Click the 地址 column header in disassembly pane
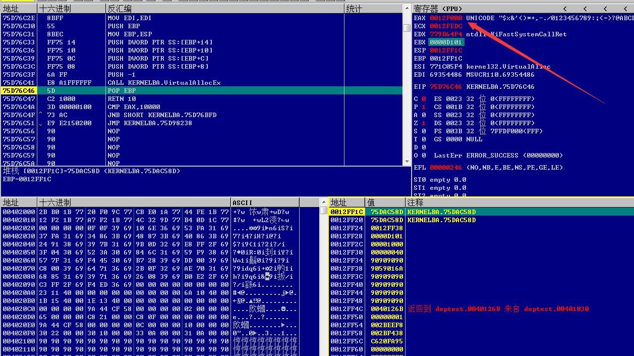The width and height of the screenshot is (634, 356). pos(19,9)
